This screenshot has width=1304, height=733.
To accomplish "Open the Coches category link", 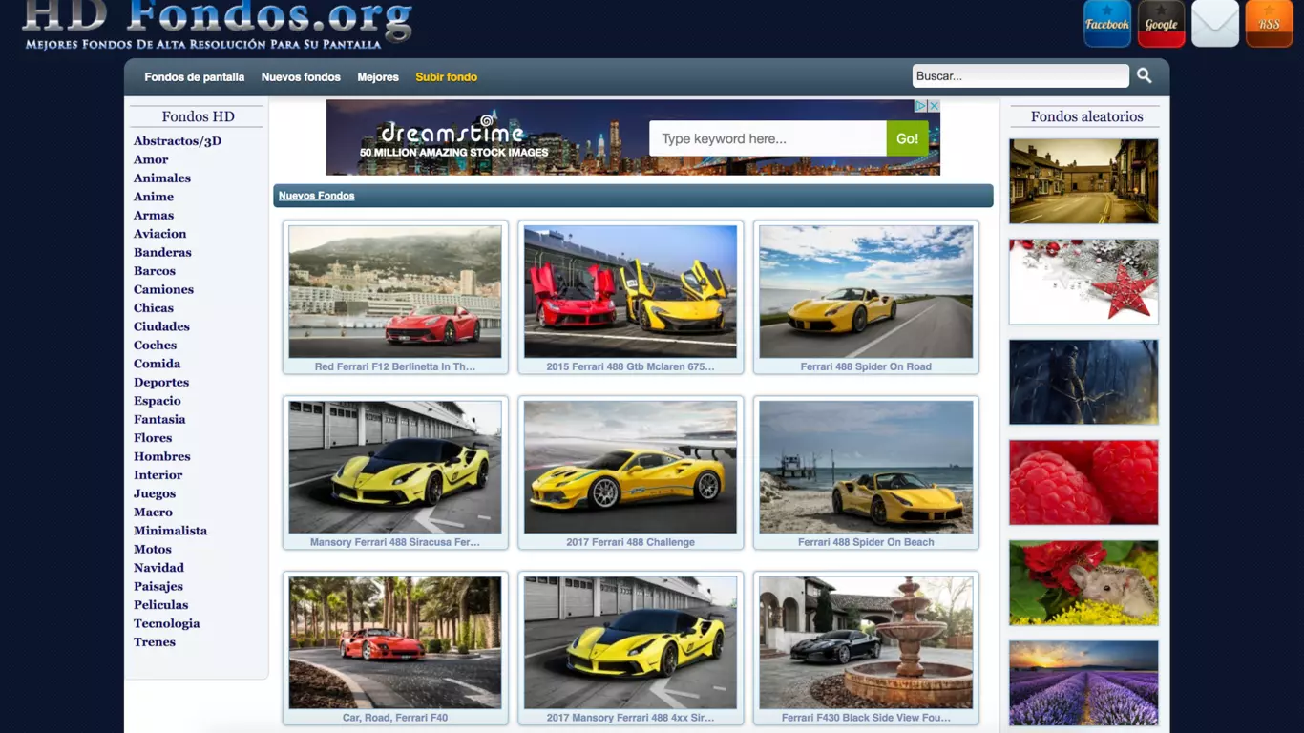I will point(155,346).
